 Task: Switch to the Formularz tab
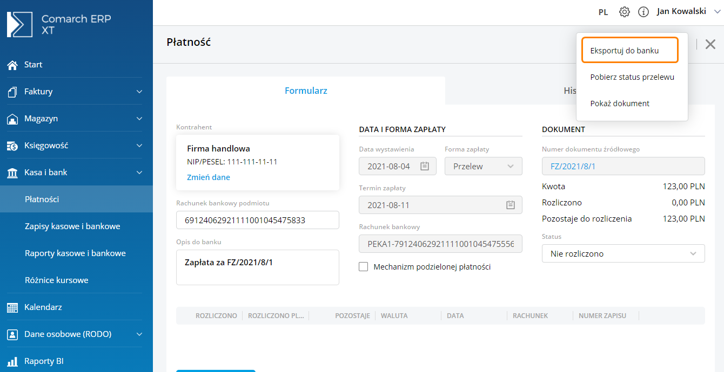(306, 91)
